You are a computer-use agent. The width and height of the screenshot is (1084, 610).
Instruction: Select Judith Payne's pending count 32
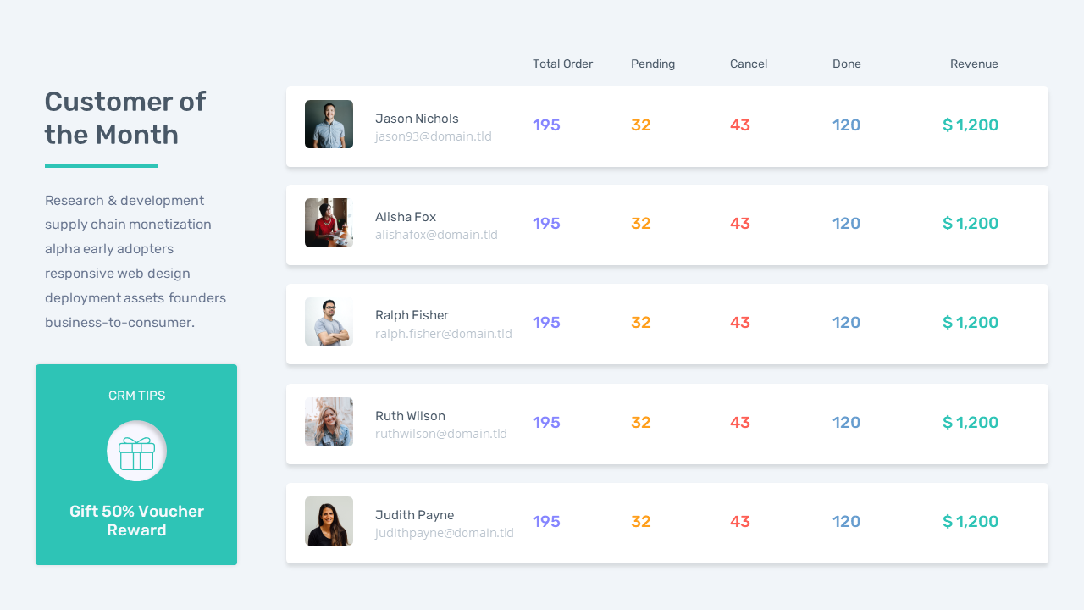[641, 522]
